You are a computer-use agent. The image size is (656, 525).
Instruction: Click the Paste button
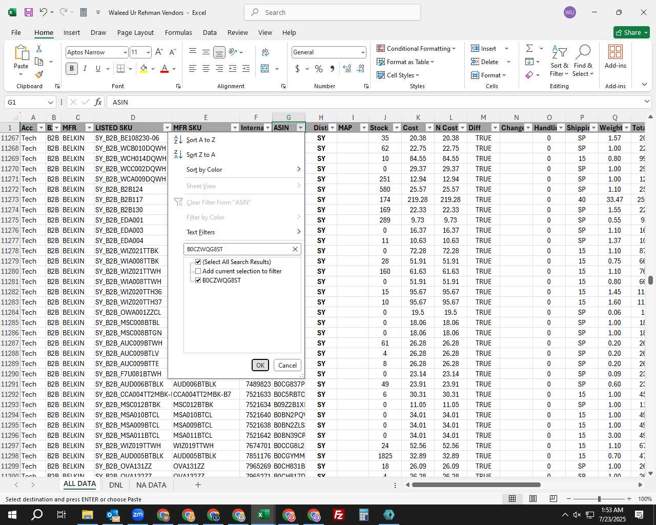tap(21, 60)
